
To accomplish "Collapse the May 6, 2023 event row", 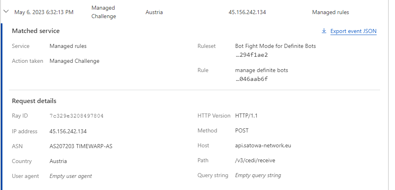I will (6, 12).
